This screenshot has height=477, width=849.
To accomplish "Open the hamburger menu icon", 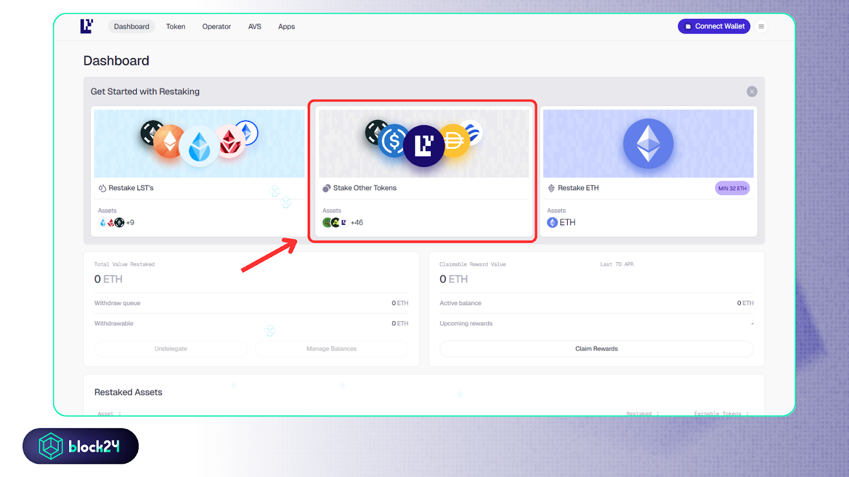I will (x=761, y=26).
